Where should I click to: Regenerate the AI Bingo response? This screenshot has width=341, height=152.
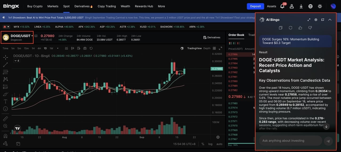[290, 28]
